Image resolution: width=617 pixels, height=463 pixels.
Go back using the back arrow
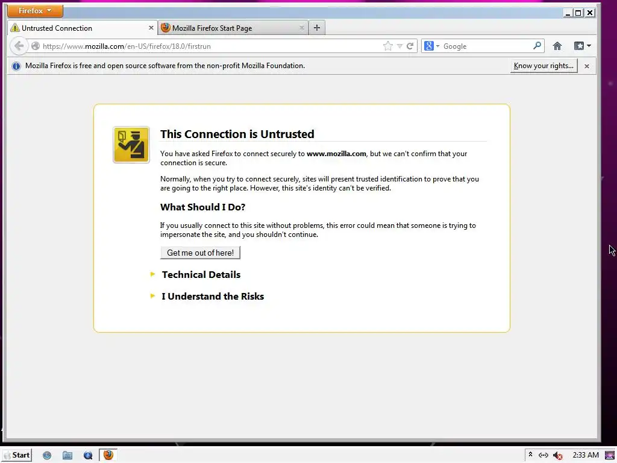click(19, 46)
